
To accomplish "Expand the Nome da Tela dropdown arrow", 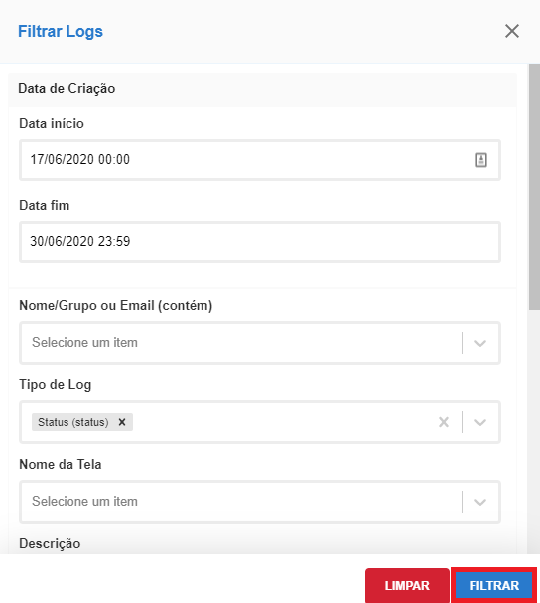I will 480,502.
